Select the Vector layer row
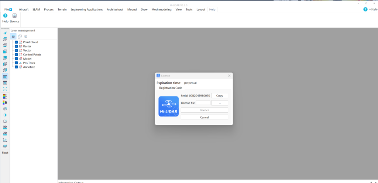The image size is (378, 183). (27, 50)
